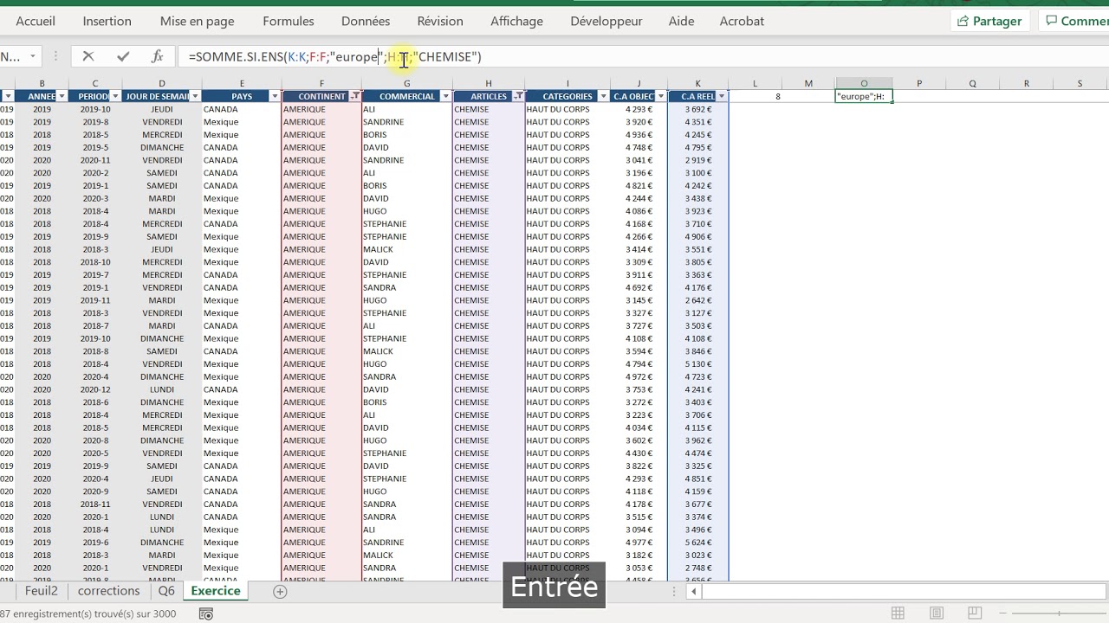Open the Commentaires button
The height and width of the screenshot is (623, 1109).
click(1074, 21)
